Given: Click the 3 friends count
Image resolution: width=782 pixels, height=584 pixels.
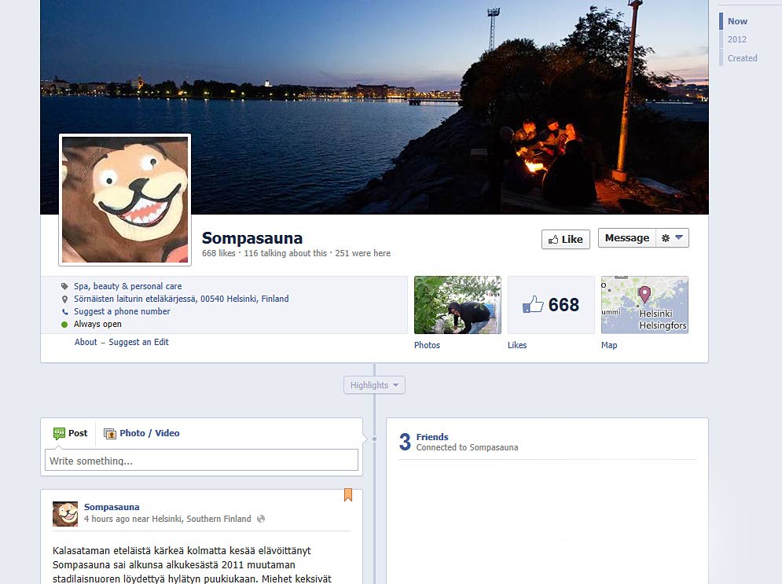Looking at the screenshot, I should pyautogui.click(x=405, y=442).
